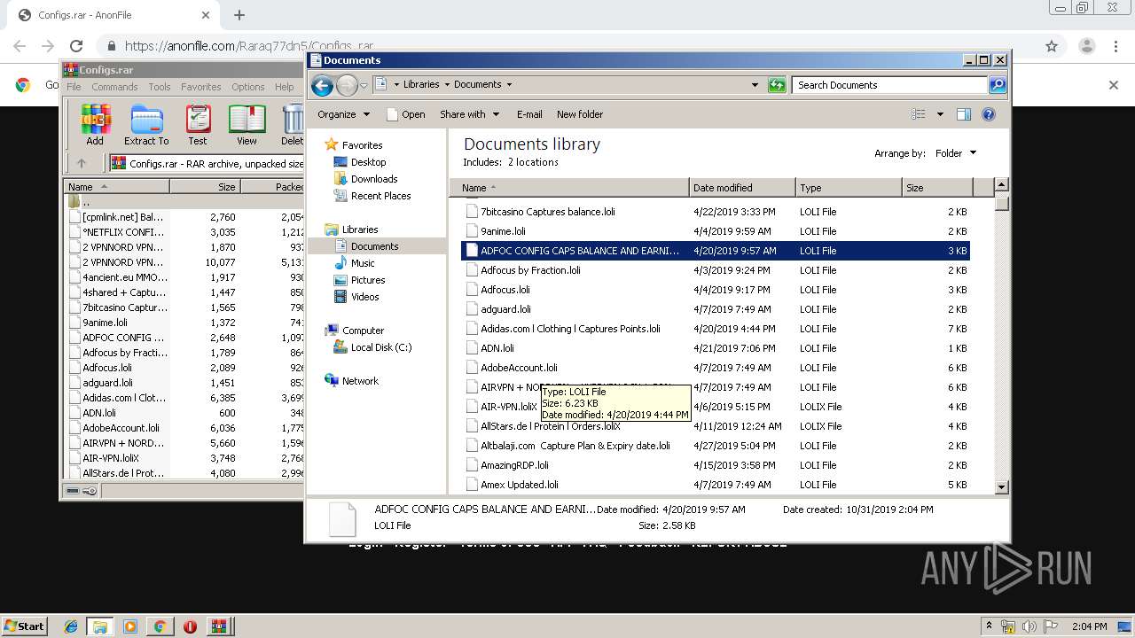Open new Chrome tab plus button

pyautogui.click(x=239, y=15)
